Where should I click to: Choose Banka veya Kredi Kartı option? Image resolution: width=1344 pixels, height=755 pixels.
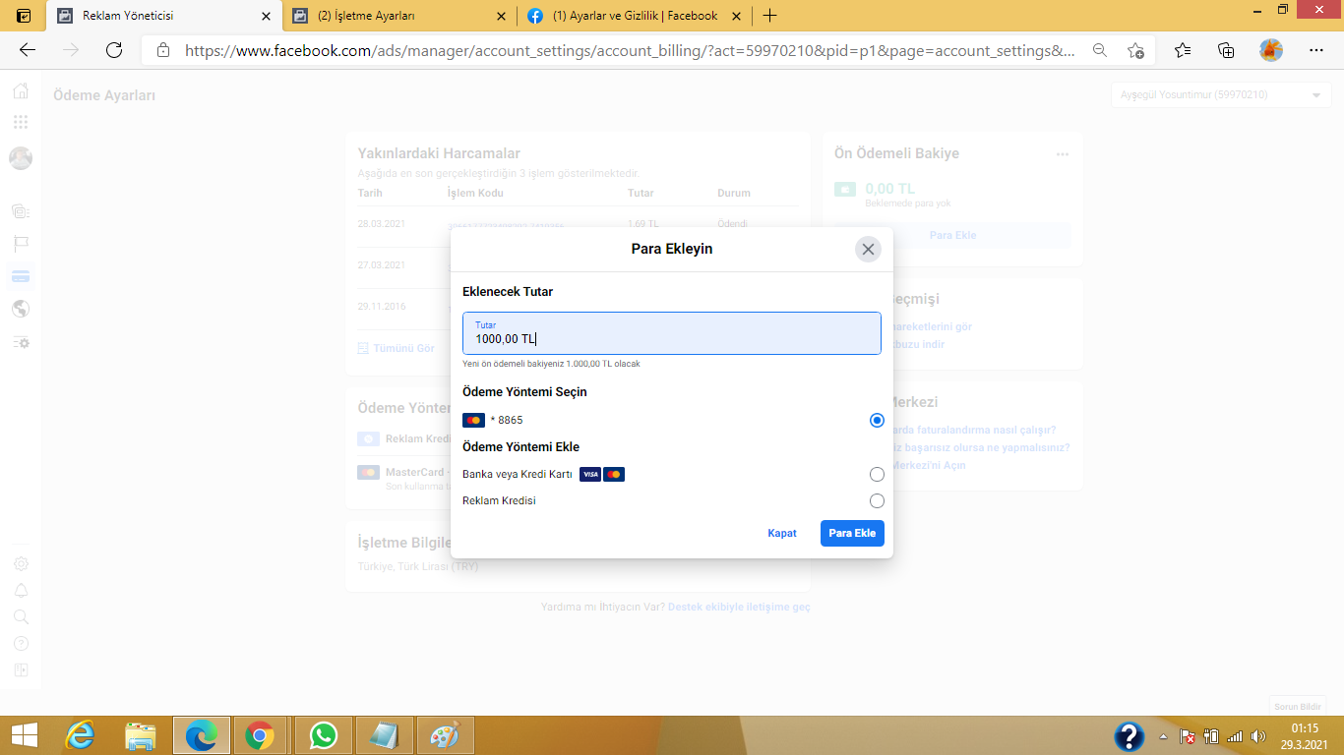pyautogui.click(x=877, y=475)
